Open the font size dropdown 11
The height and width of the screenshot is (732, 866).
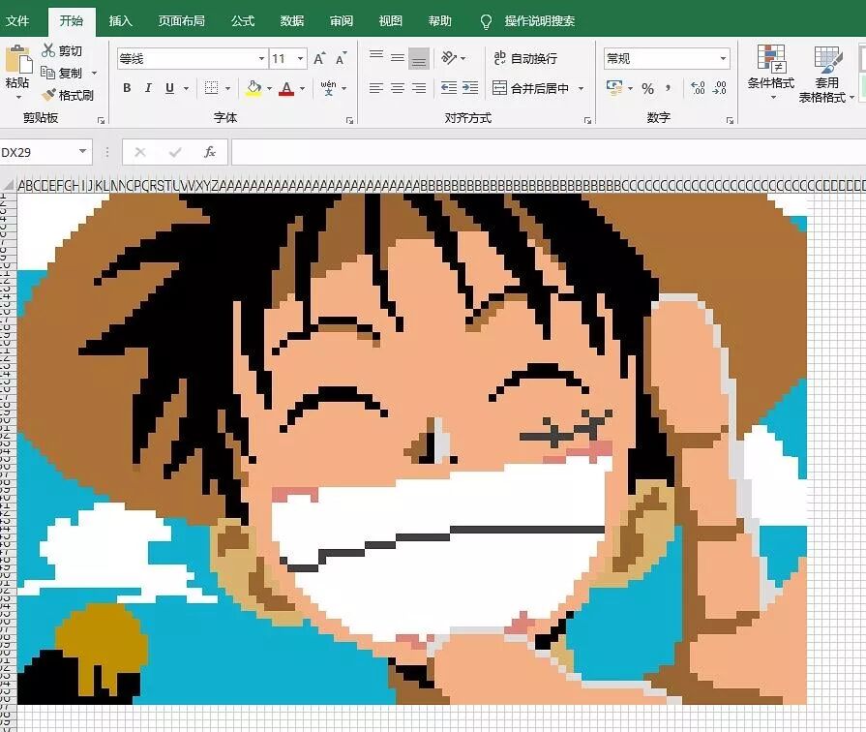tap(301, 59)
